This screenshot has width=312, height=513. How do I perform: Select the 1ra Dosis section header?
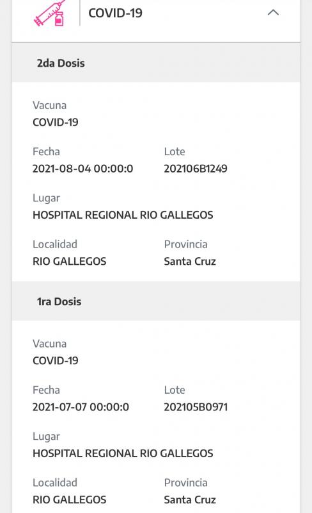tap(156, 301)
